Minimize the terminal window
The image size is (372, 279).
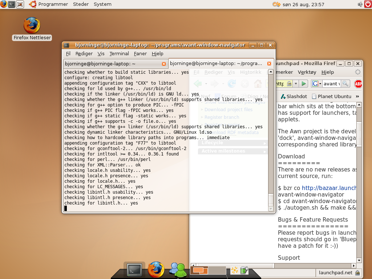click(x=253, y=45)
